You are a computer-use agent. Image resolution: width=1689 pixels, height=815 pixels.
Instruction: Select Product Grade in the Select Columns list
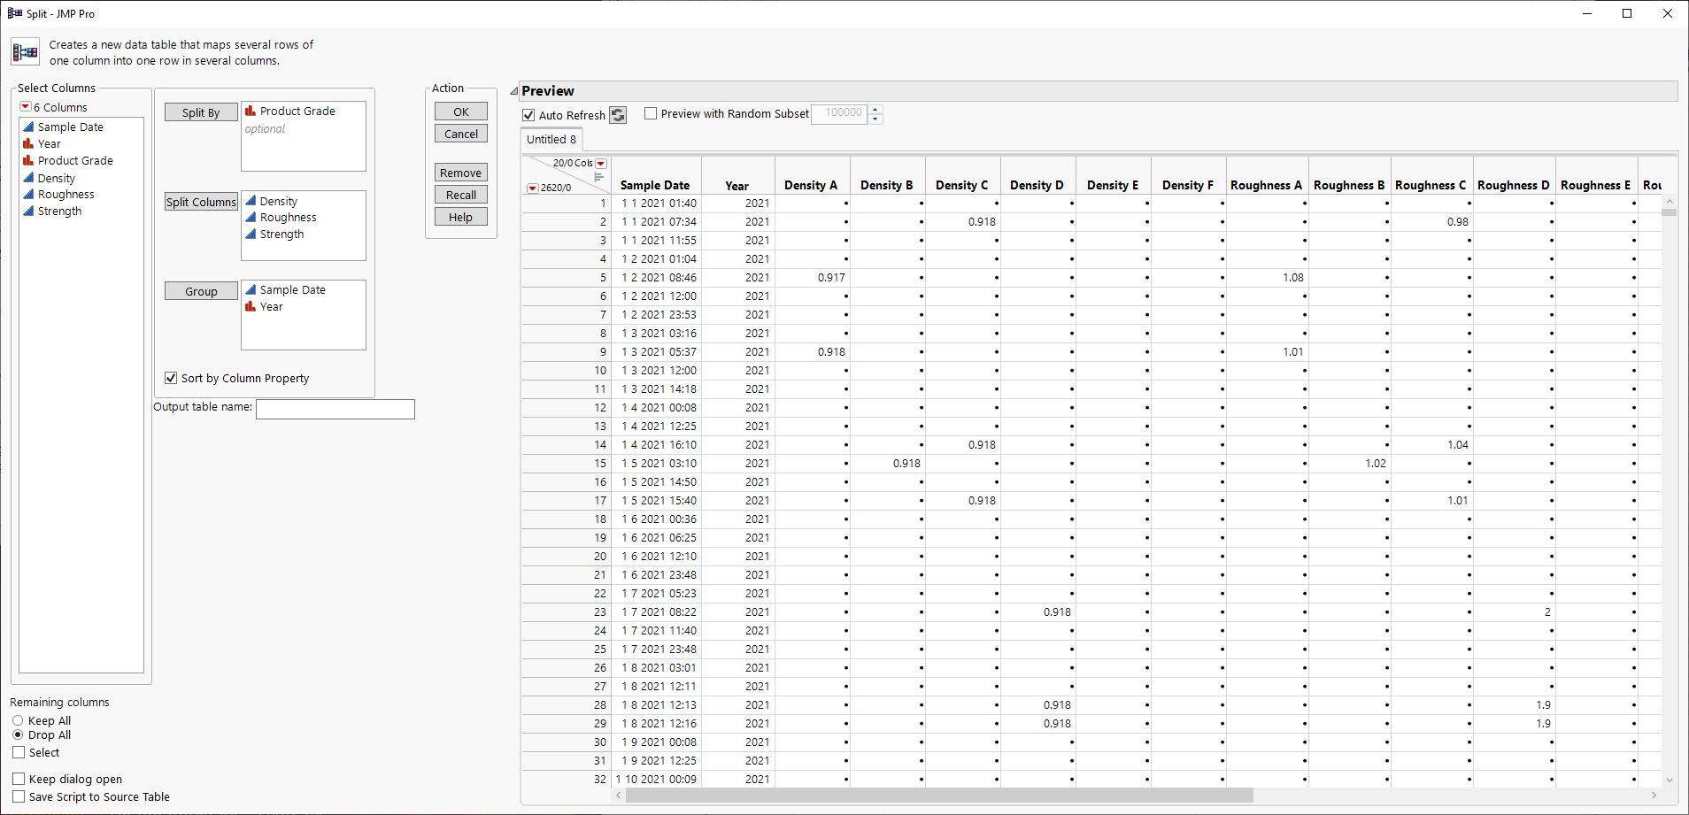click(75, 161)
